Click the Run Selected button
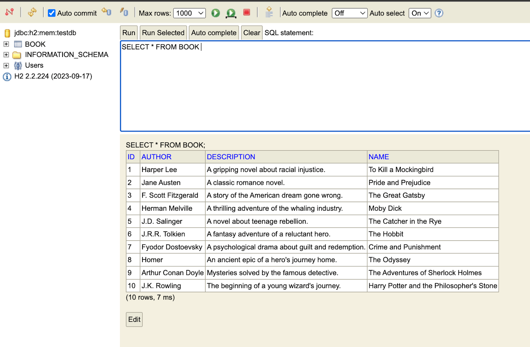This screenshot has height=347, width=530. point(163,33)
